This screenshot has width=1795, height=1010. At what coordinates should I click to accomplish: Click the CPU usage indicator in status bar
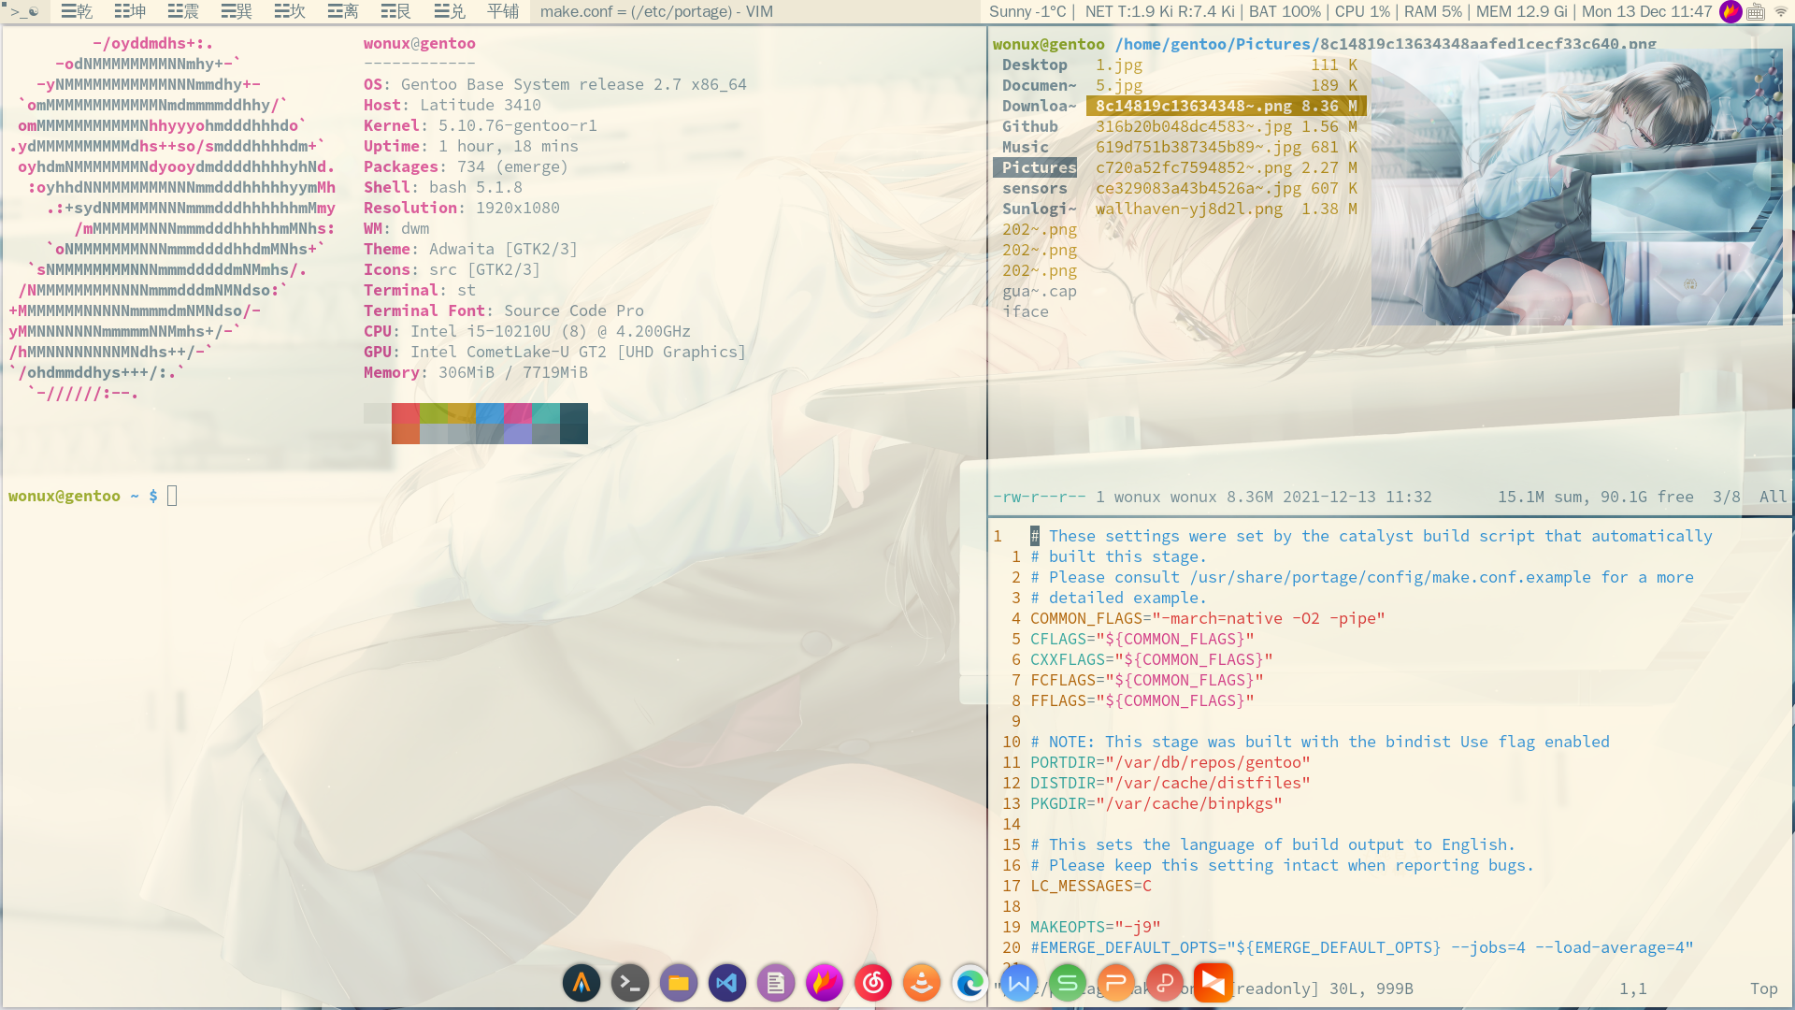(x=1357, y=11)
